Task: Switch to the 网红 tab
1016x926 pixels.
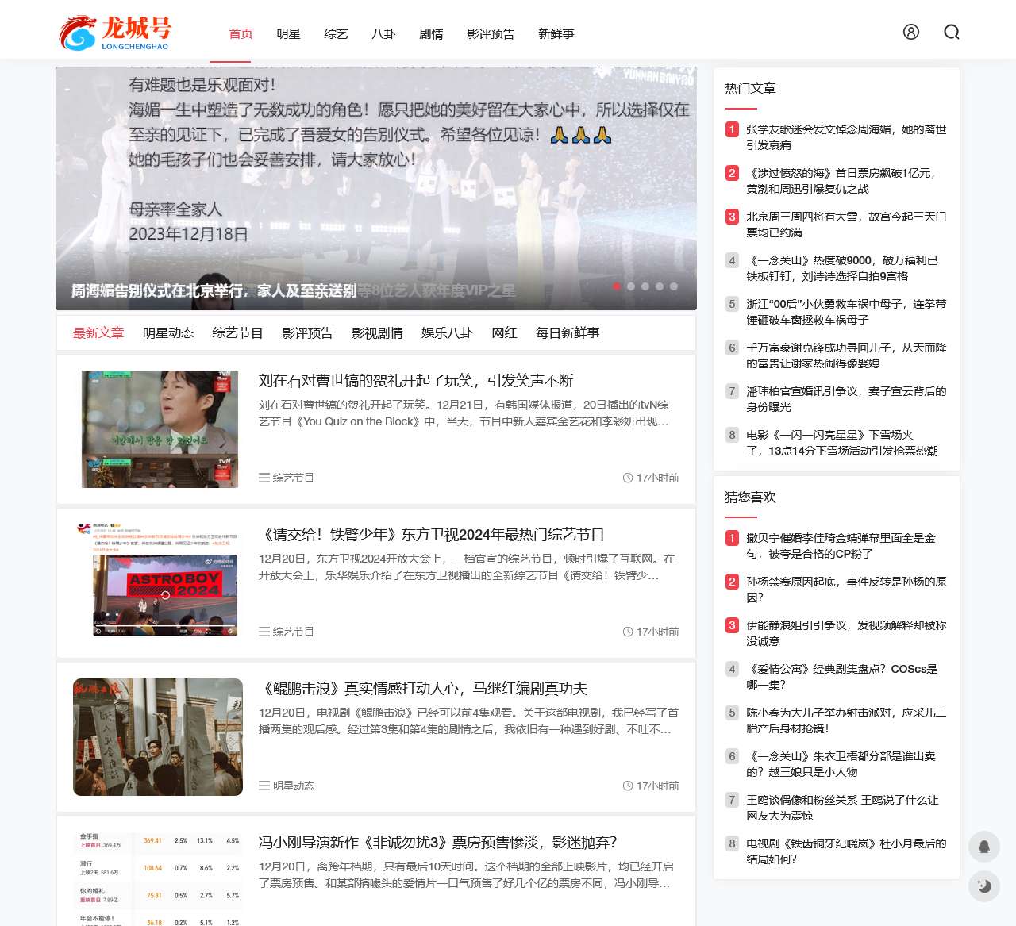Action: (504, 333)
